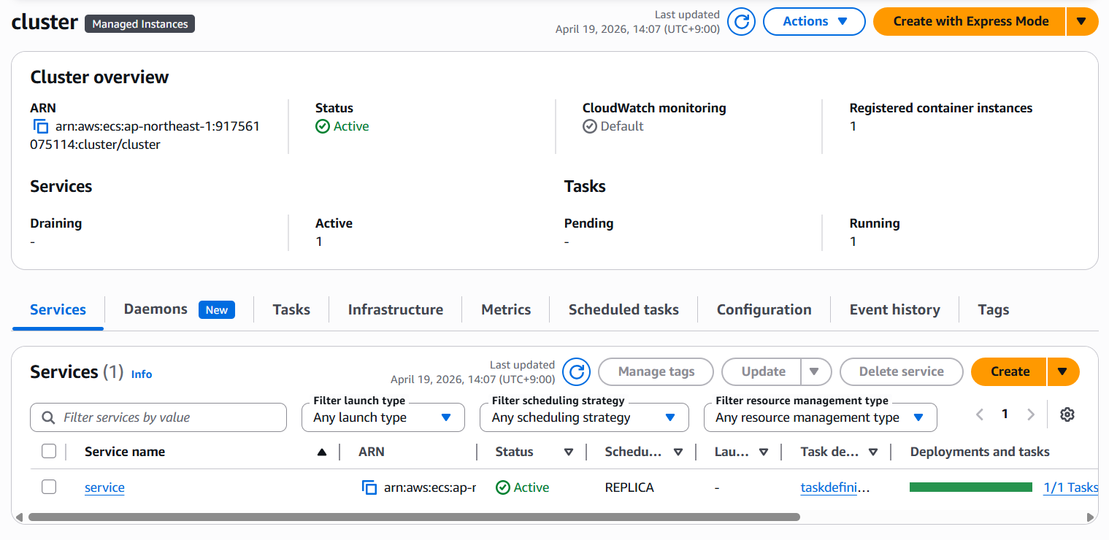This screenshot has width=1109, height=540.
Task: Tick the checkbox for service row
Action: coord(49,487)
